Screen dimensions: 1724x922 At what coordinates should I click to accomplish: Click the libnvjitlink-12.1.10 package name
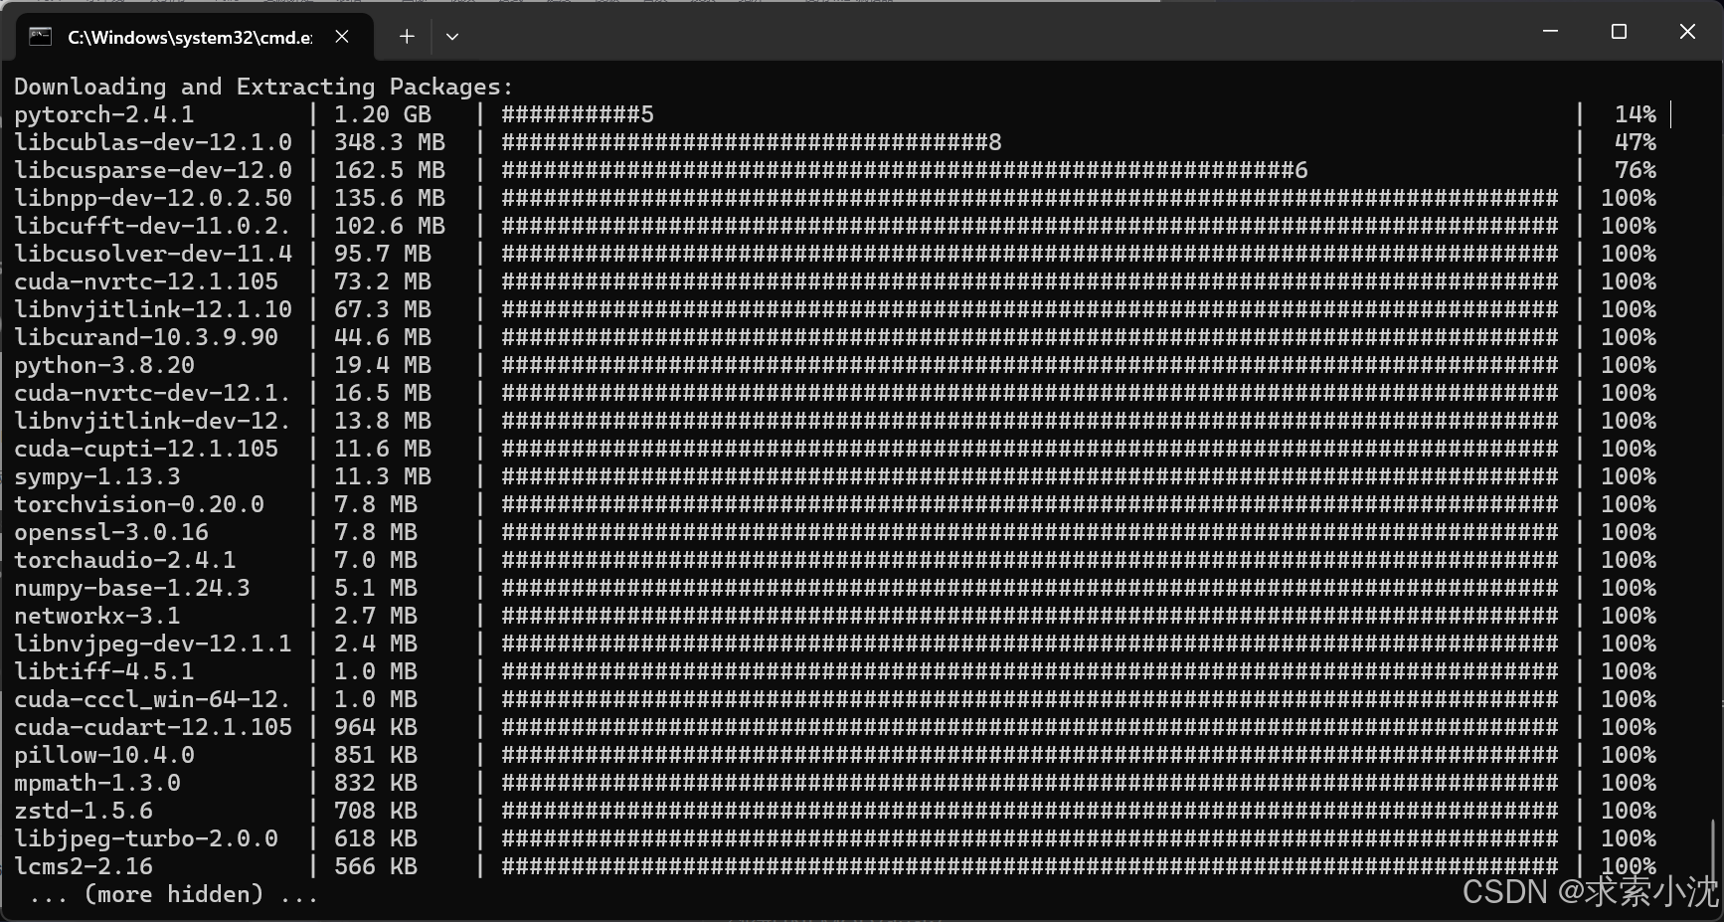153,309
